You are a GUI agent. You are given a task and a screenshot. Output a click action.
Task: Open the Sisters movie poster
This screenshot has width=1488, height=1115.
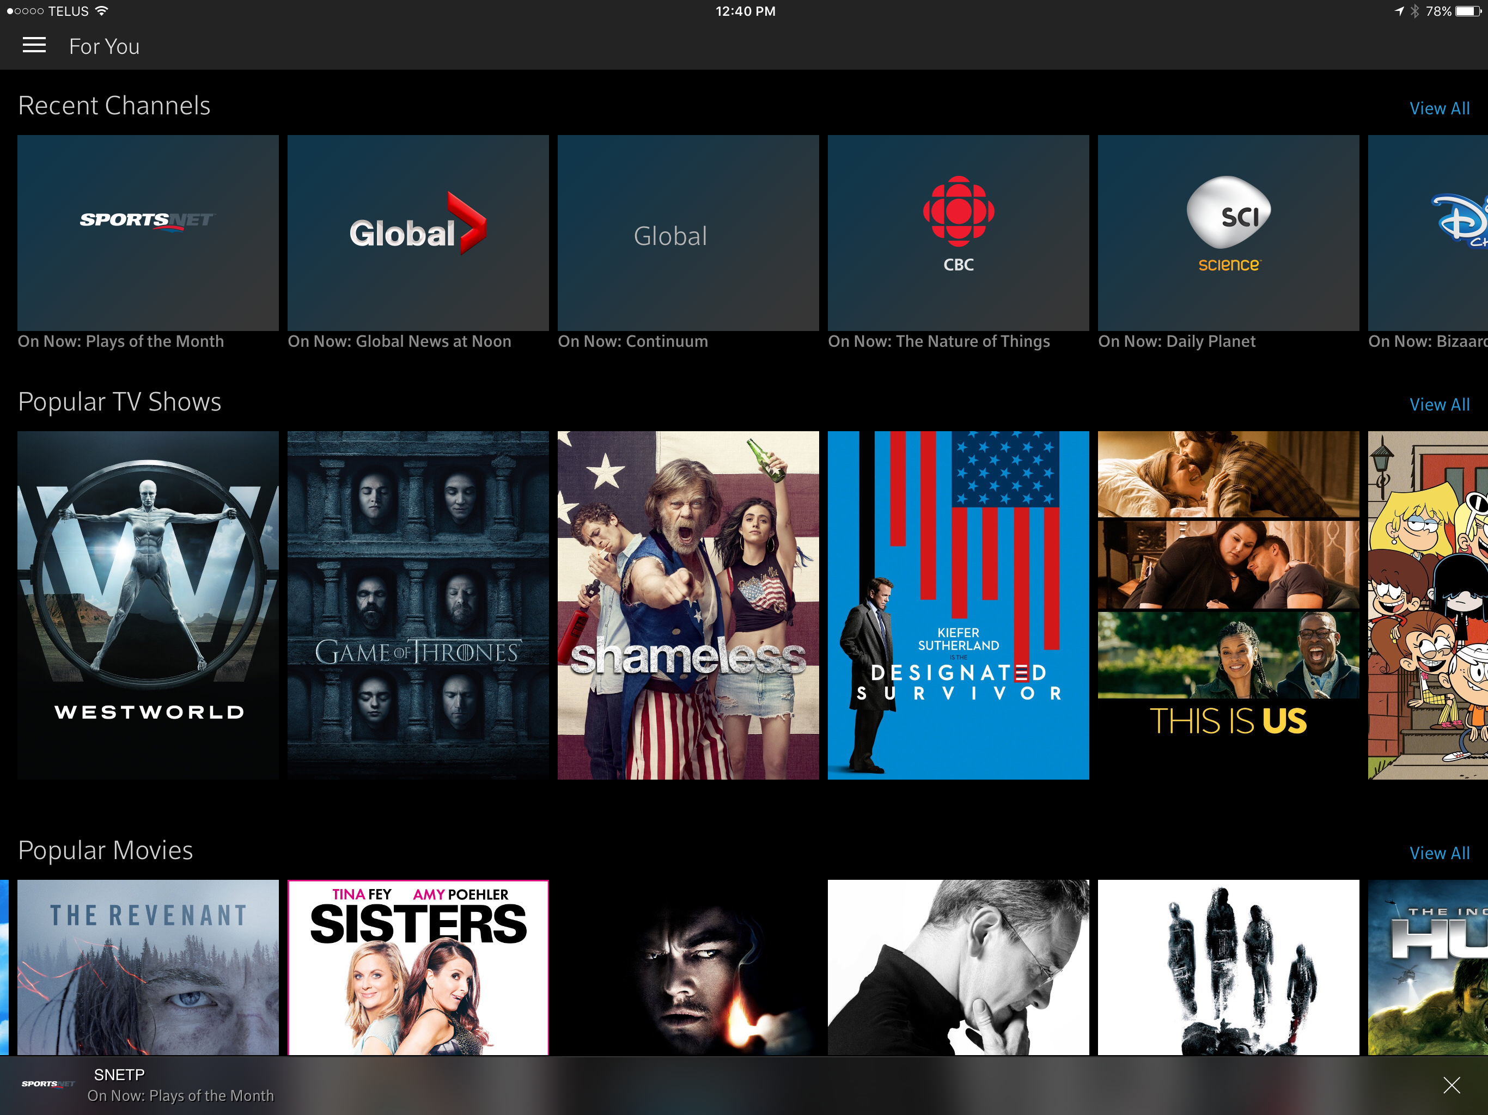point(418,967)
